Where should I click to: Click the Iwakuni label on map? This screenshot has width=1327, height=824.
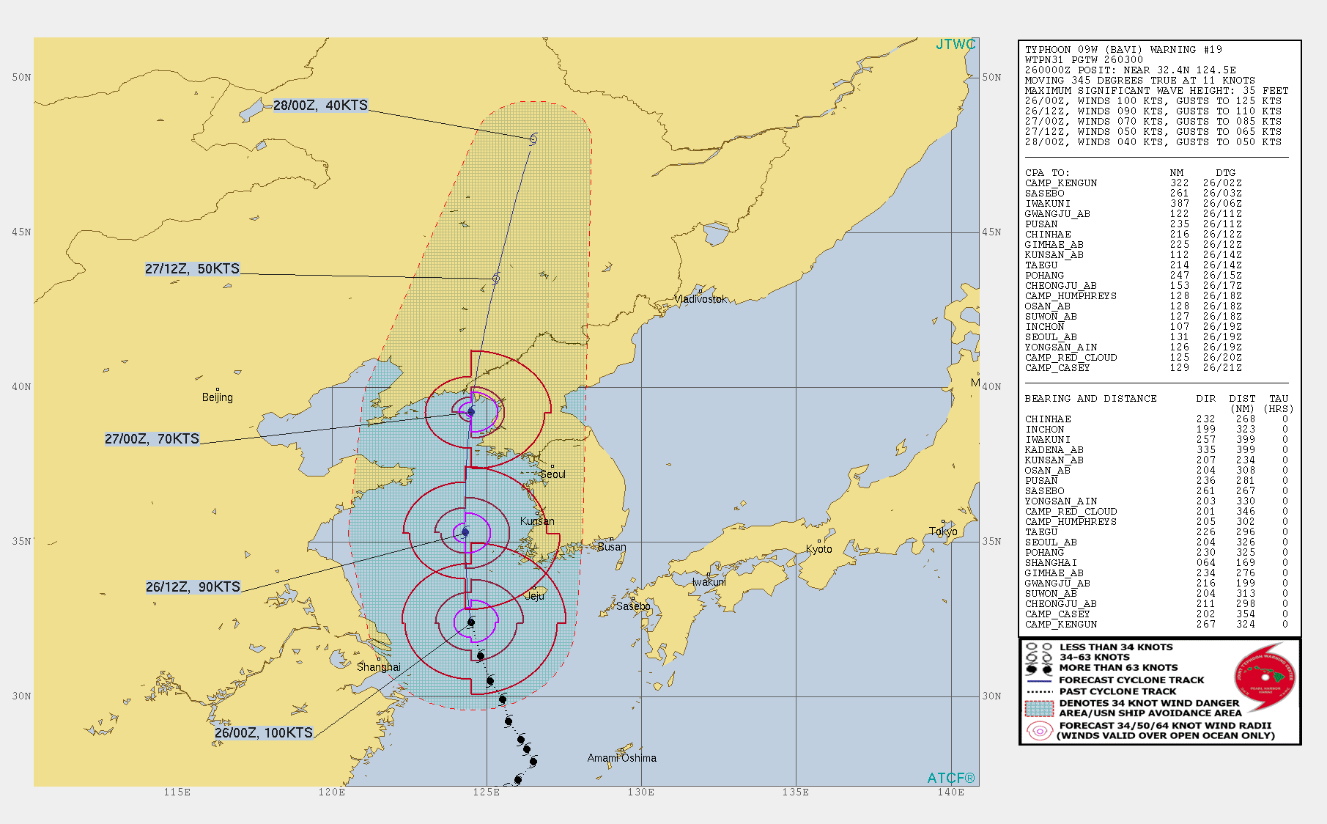click(x=709, y=582)
